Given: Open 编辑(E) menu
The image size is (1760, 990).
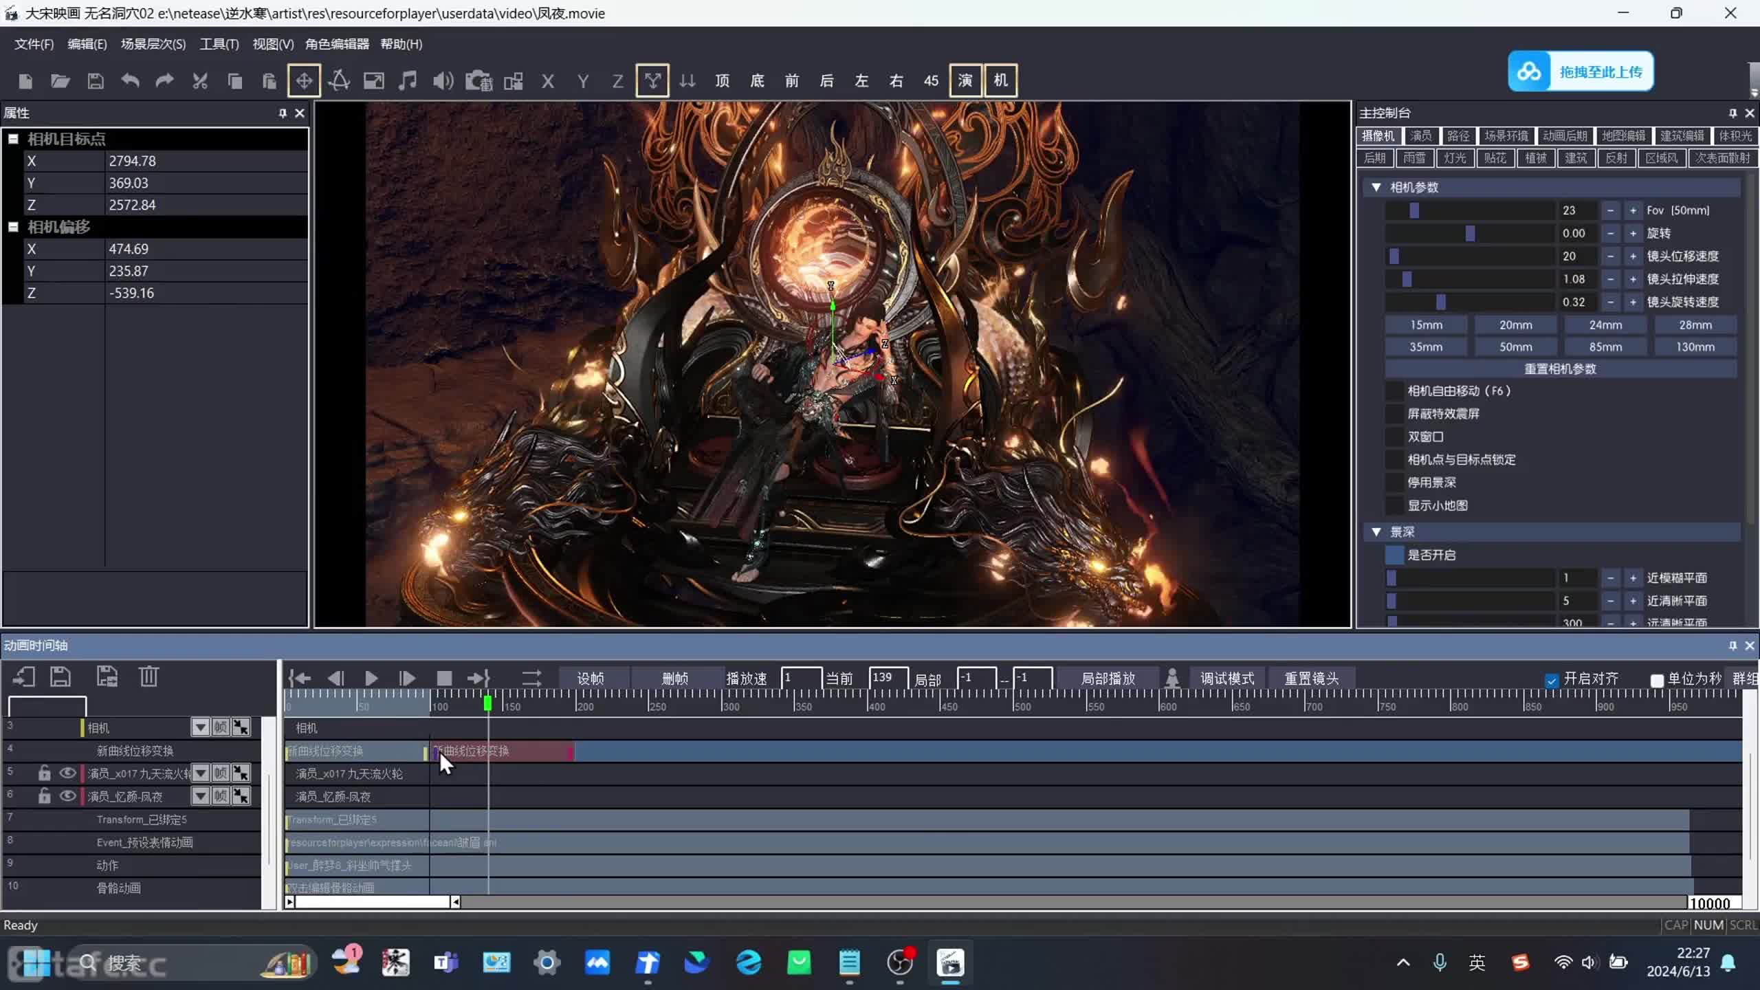Looking at the screenshot, I should pos(87,44).
